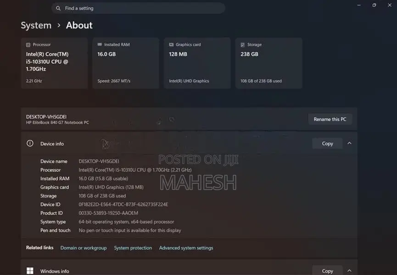Image resolution: width=397 pixels, height=275 pixels.
Task: Select Intel(R) UHD Graphics (128 MB) value
Action: point(111,187)
